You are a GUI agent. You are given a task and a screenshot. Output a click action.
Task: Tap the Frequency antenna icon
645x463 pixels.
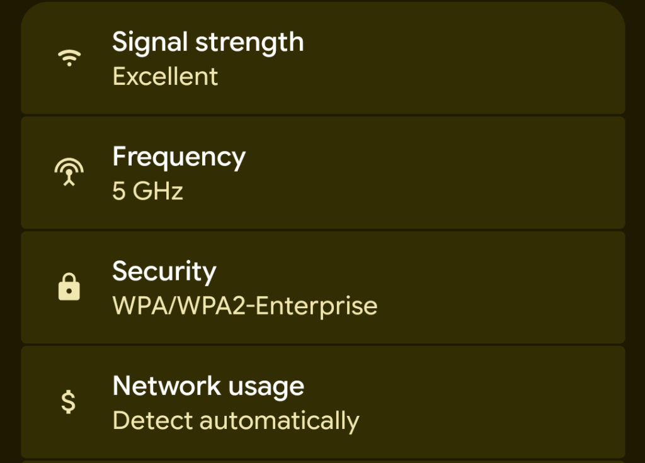coord(69,173)
